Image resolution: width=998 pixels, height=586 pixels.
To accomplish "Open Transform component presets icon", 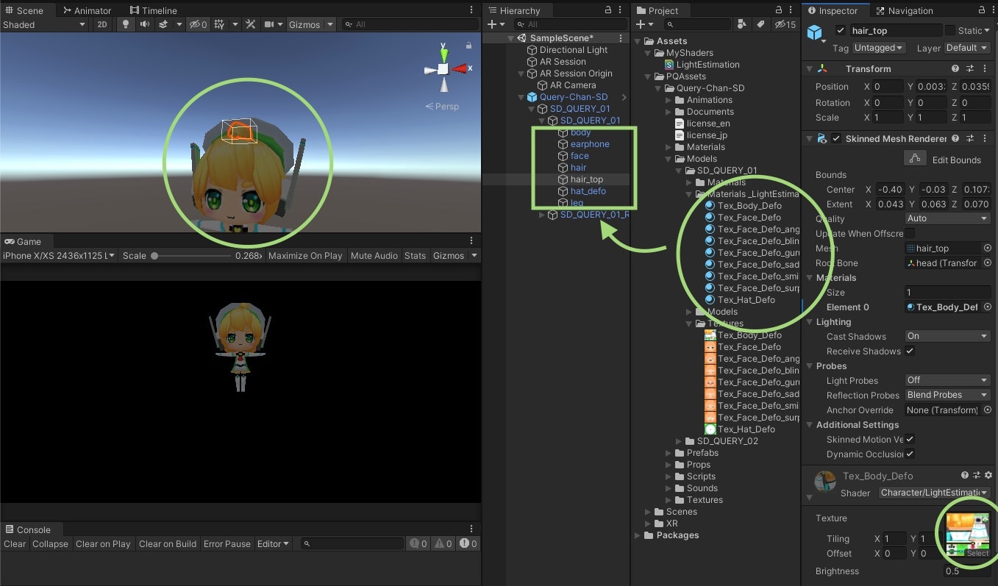I will tap(970, 68).
